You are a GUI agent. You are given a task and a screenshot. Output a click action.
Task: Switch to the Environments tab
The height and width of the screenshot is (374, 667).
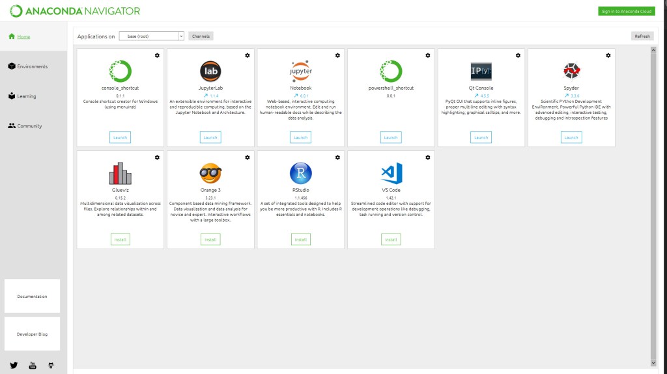33,66
